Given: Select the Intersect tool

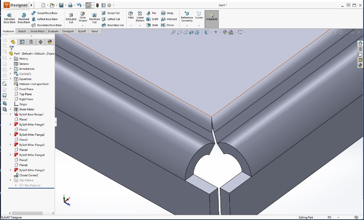Looking at the screenshot, I should click(x=169, y=19).
